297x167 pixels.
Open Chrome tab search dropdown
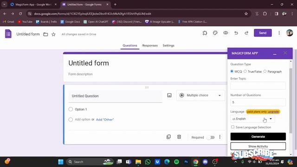point(4,4)
